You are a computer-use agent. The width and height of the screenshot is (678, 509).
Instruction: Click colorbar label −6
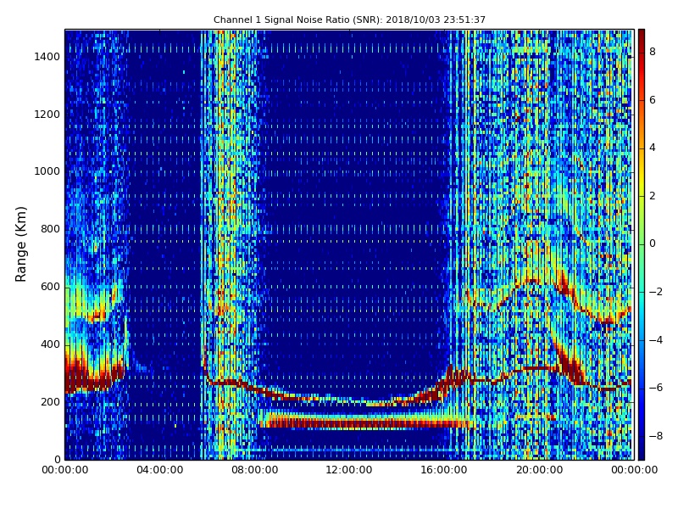(656, 388)
